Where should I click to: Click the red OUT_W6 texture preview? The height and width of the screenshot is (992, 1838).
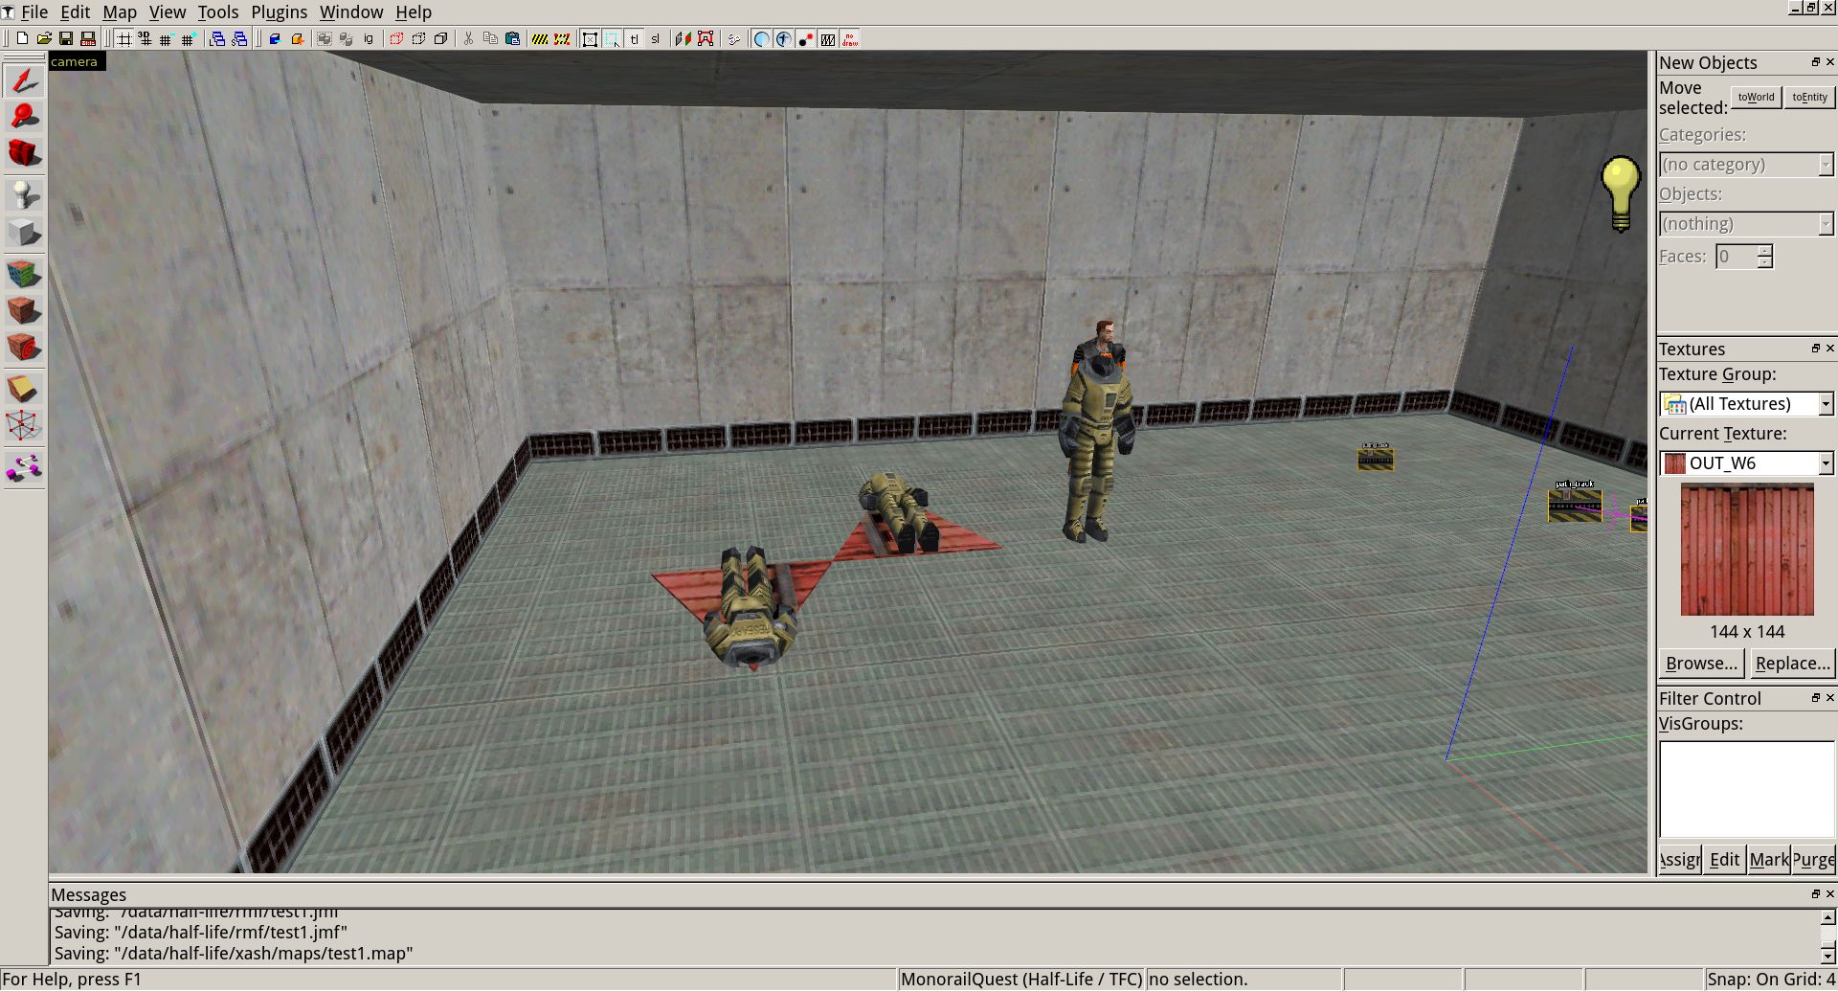[x=1747, y=550]
